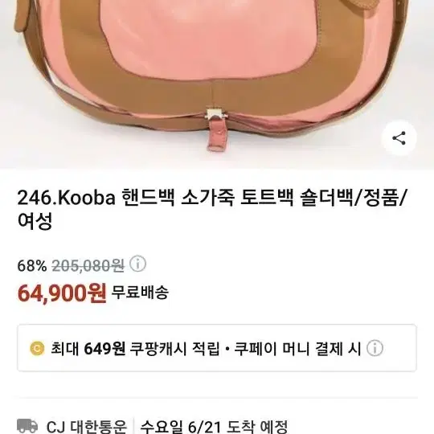Open info icon in 쿠팡캐시 적립 banner
Screen dimensions: 434x434
click(x=375, y=348)
